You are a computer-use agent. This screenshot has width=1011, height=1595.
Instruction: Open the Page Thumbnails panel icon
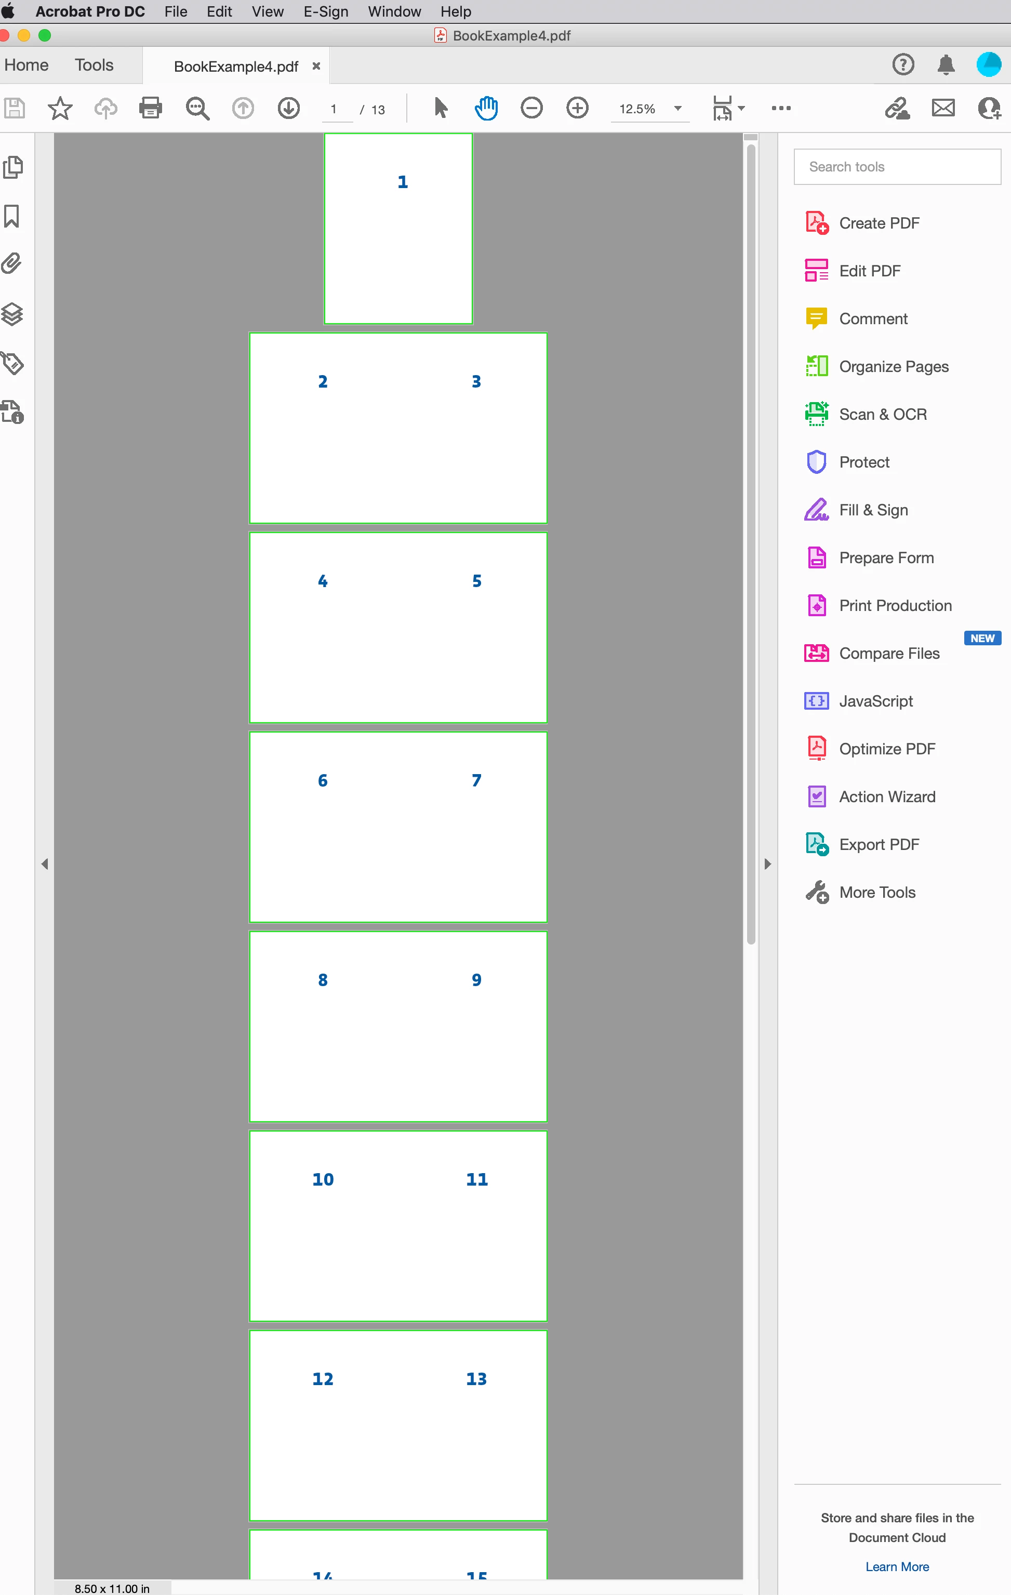pyautogui.click(x=12, y=167)
